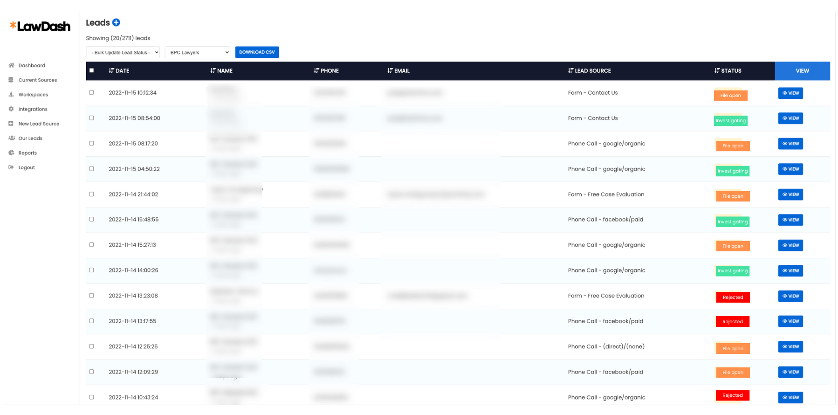The width and height of the screenshot is (838, 415).
Task: Check the lead dated 2022-11-15 10:12:34
Action: (92, 92)
